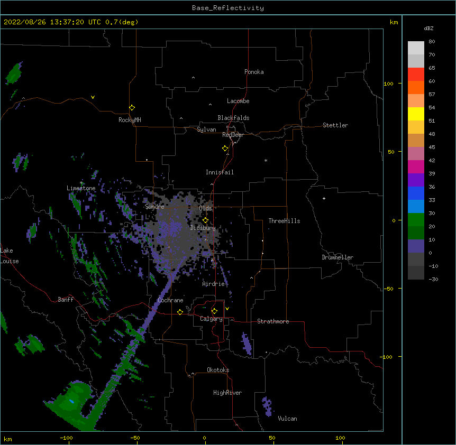Click the Banff label

[66, 300]
